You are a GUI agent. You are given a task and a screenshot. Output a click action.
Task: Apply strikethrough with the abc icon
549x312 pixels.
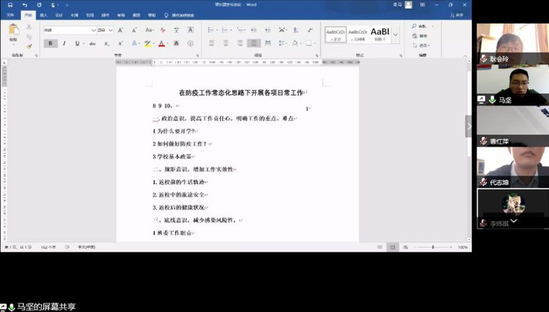(93, 44)
